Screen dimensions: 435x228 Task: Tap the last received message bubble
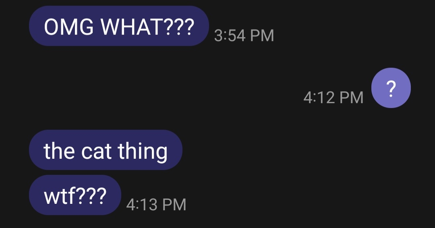click(x=75, y=195)
